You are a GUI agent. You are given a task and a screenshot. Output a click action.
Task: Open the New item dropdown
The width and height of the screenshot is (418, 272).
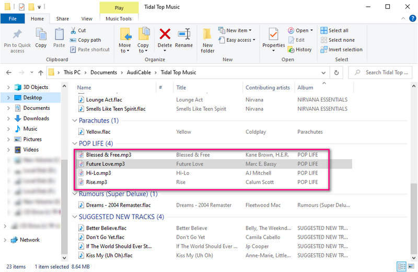[235, 30]
